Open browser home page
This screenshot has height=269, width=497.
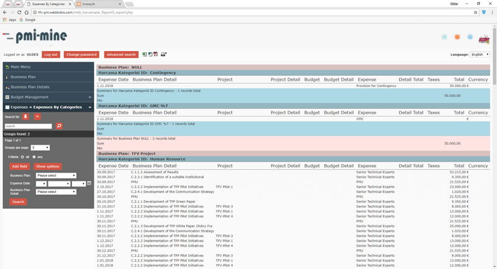[x=27, y=12]
